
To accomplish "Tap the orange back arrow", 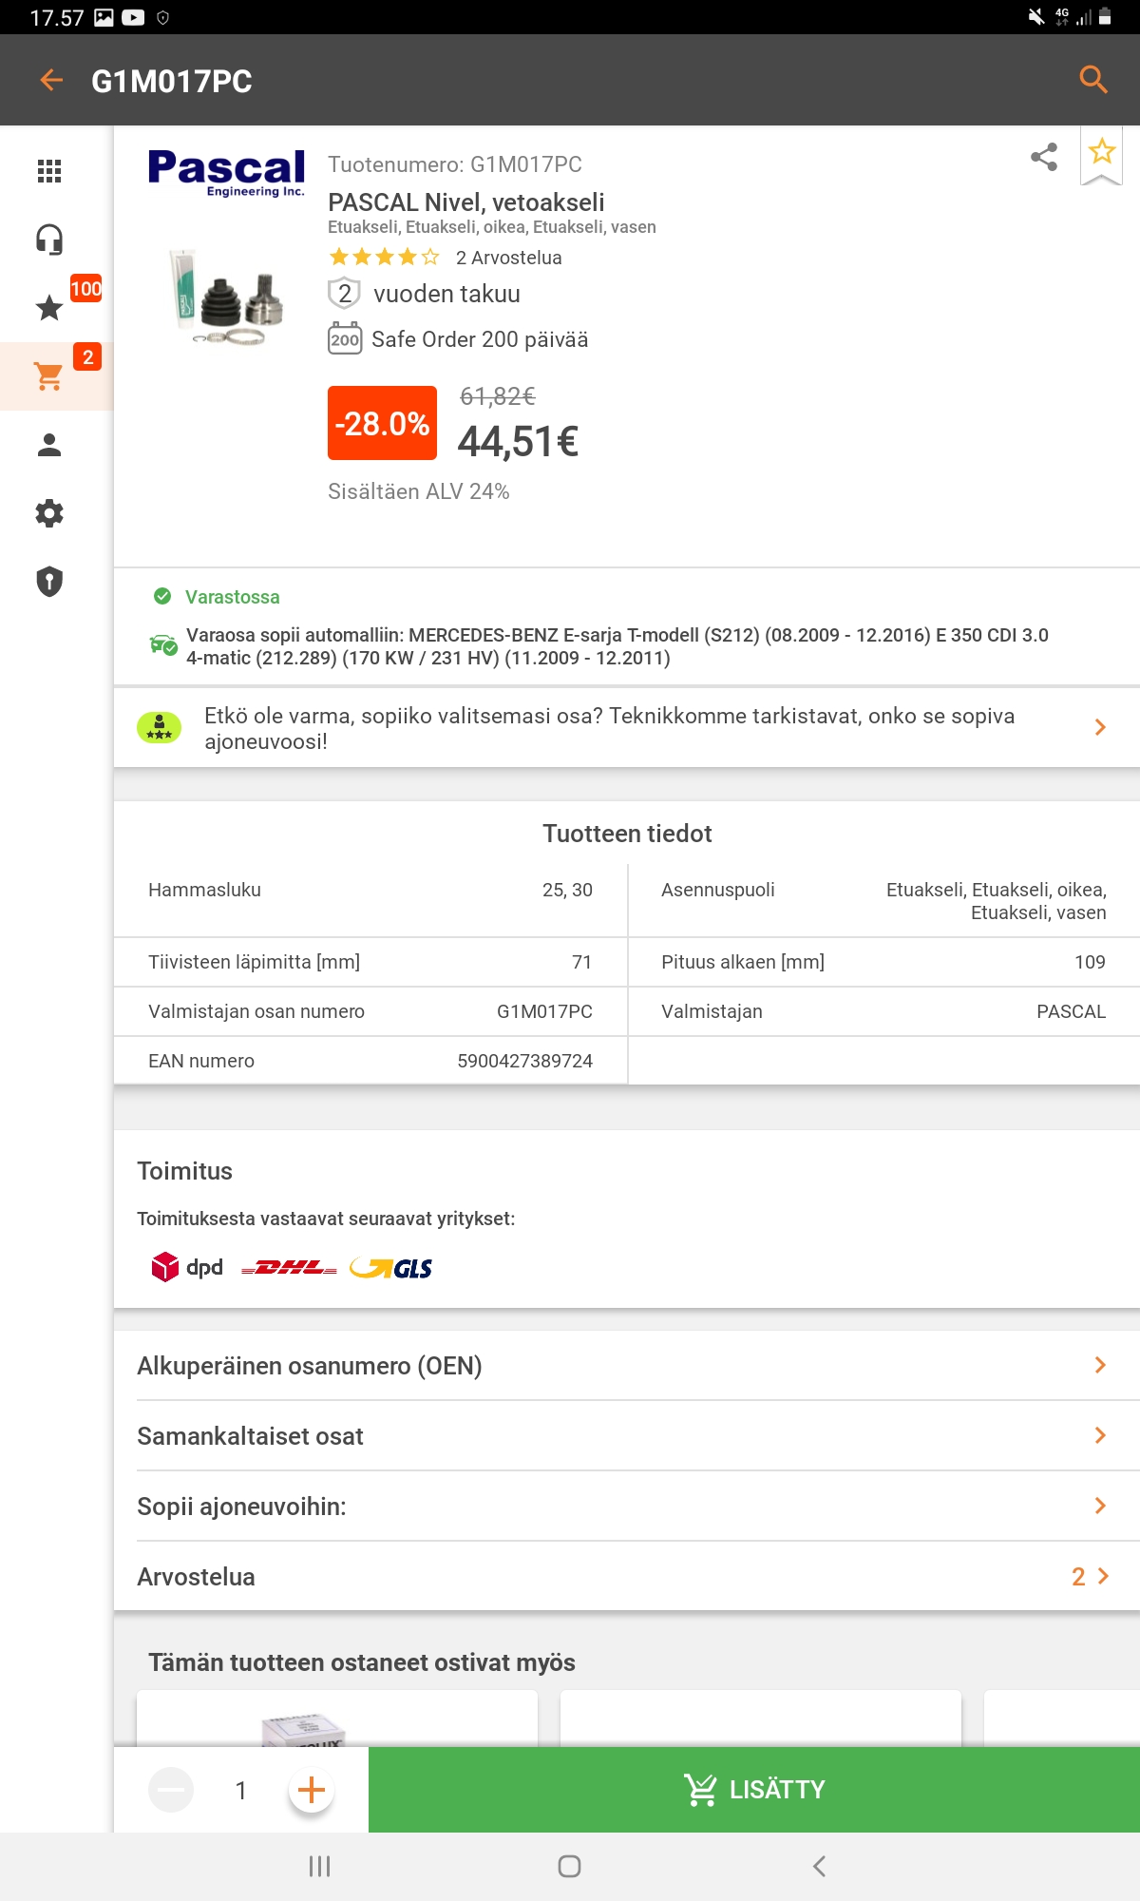I will pyautogui.click(x=51, y=81).
